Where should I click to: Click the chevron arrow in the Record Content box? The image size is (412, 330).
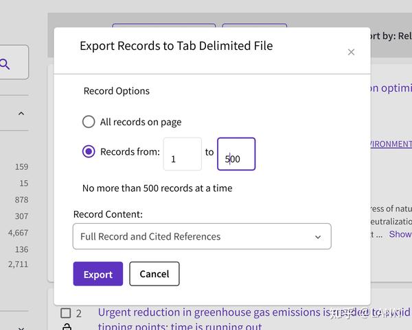(x=318, y=237)
